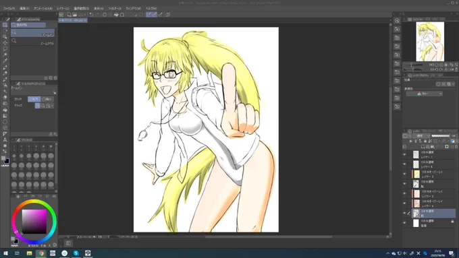Pick a color in the color wheel square
The image size is (459, 258).
tap(34, 221)
